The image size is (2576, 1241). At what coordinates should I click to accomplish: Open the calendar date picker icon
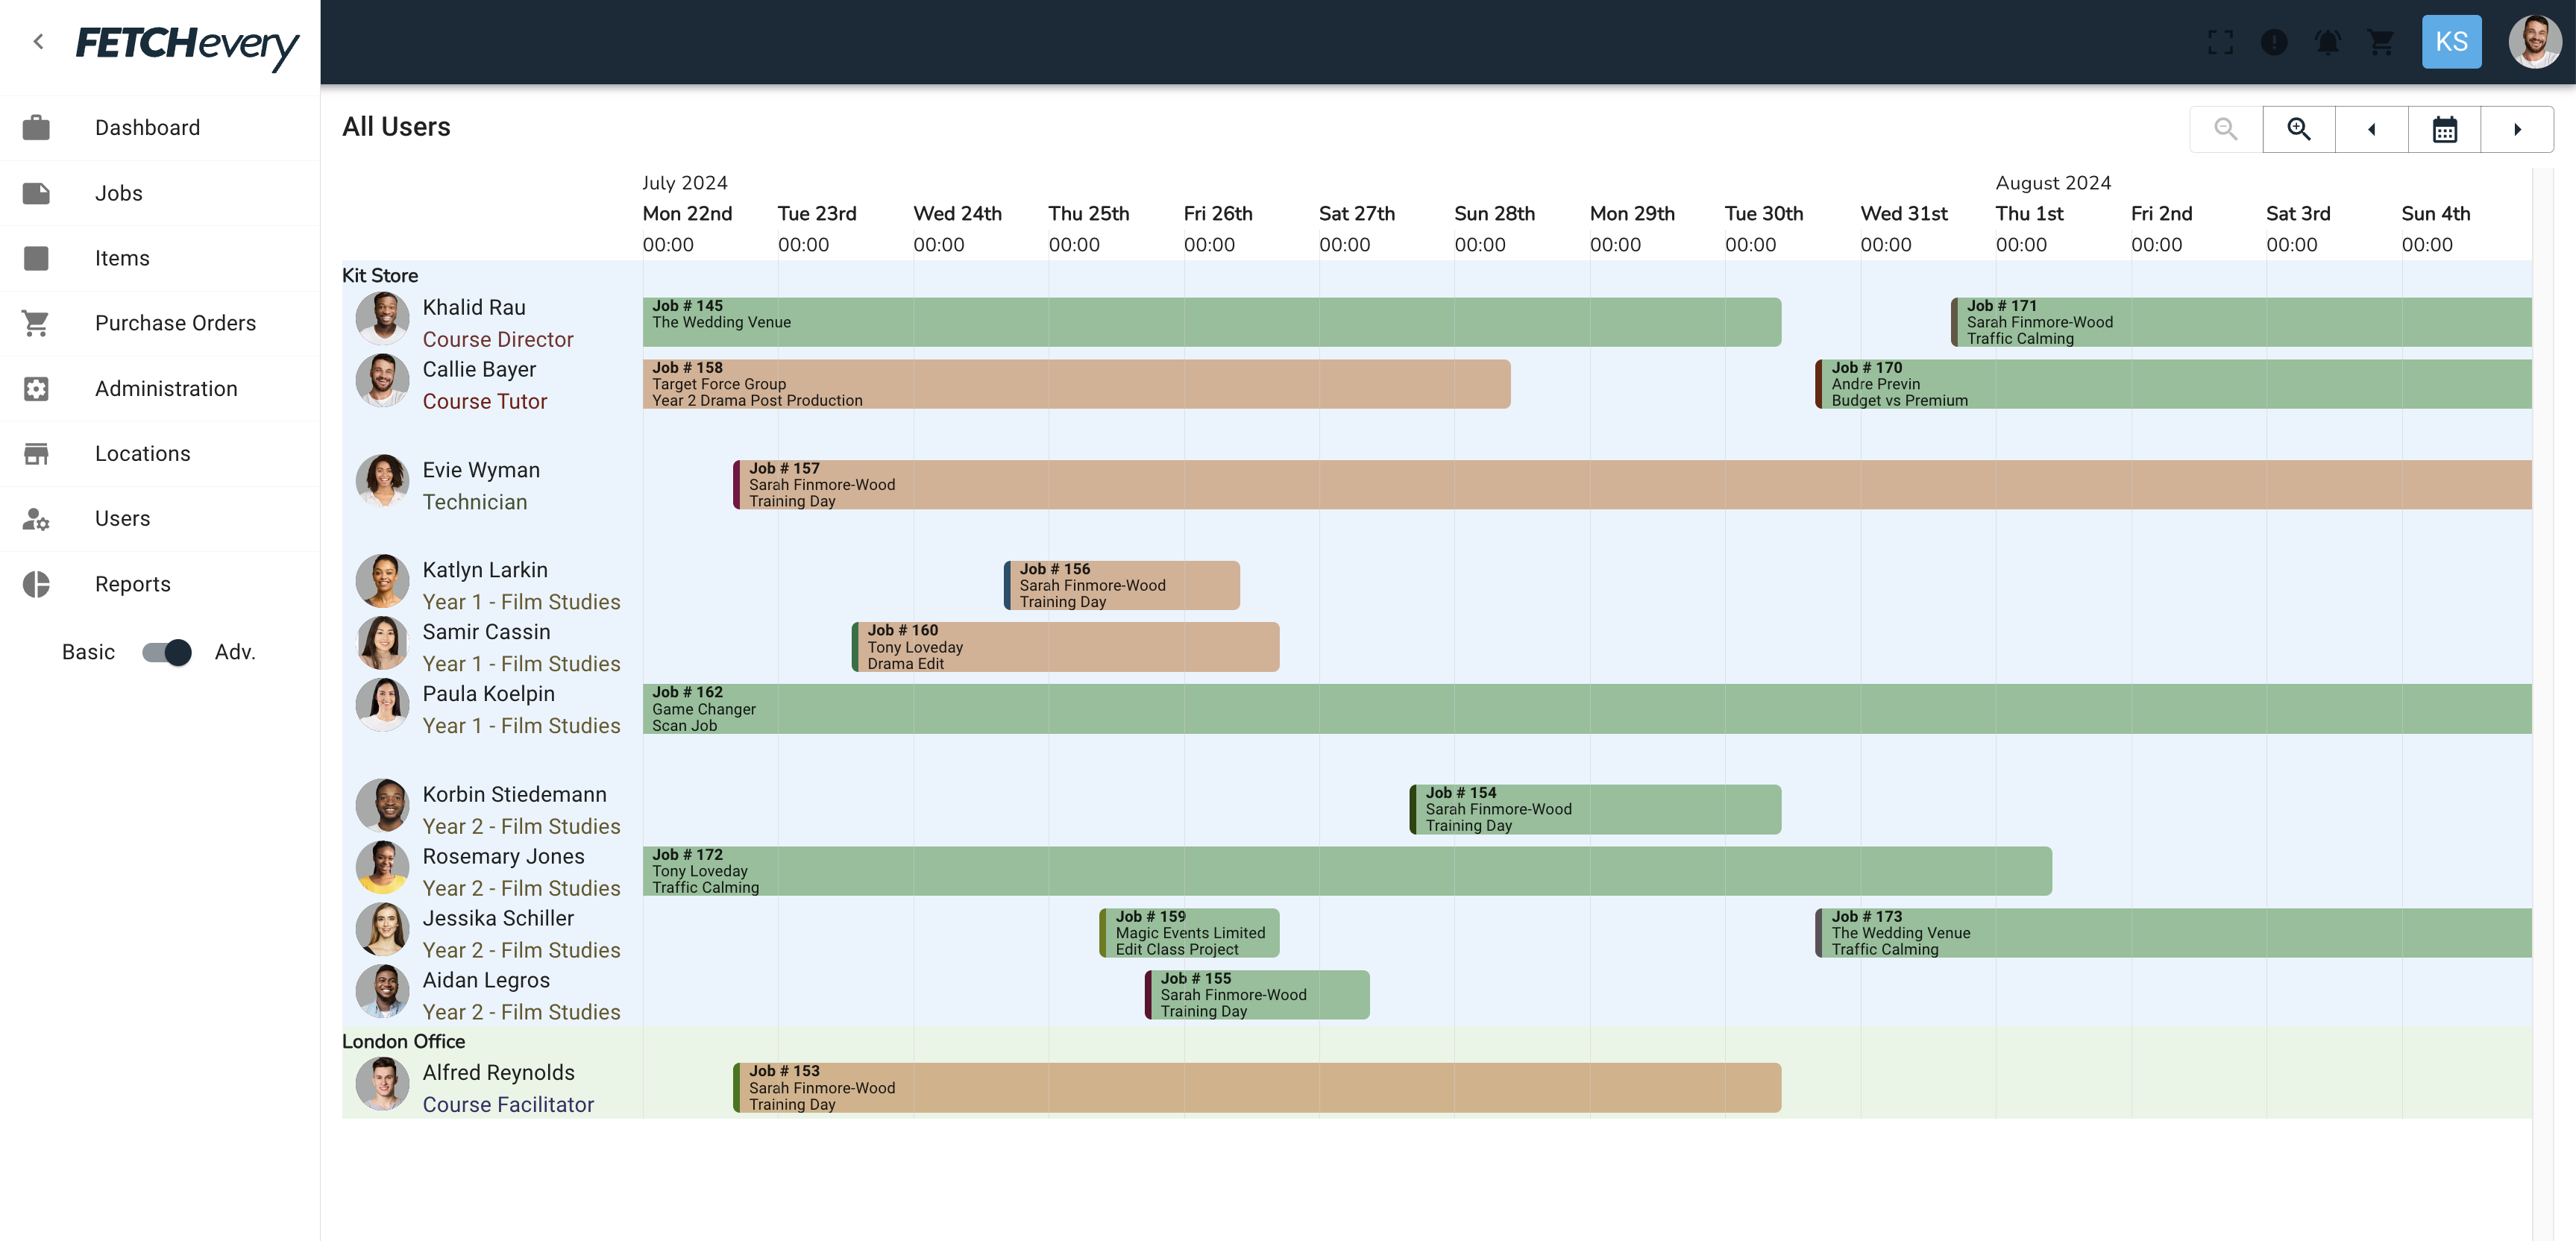(2444, 129)
